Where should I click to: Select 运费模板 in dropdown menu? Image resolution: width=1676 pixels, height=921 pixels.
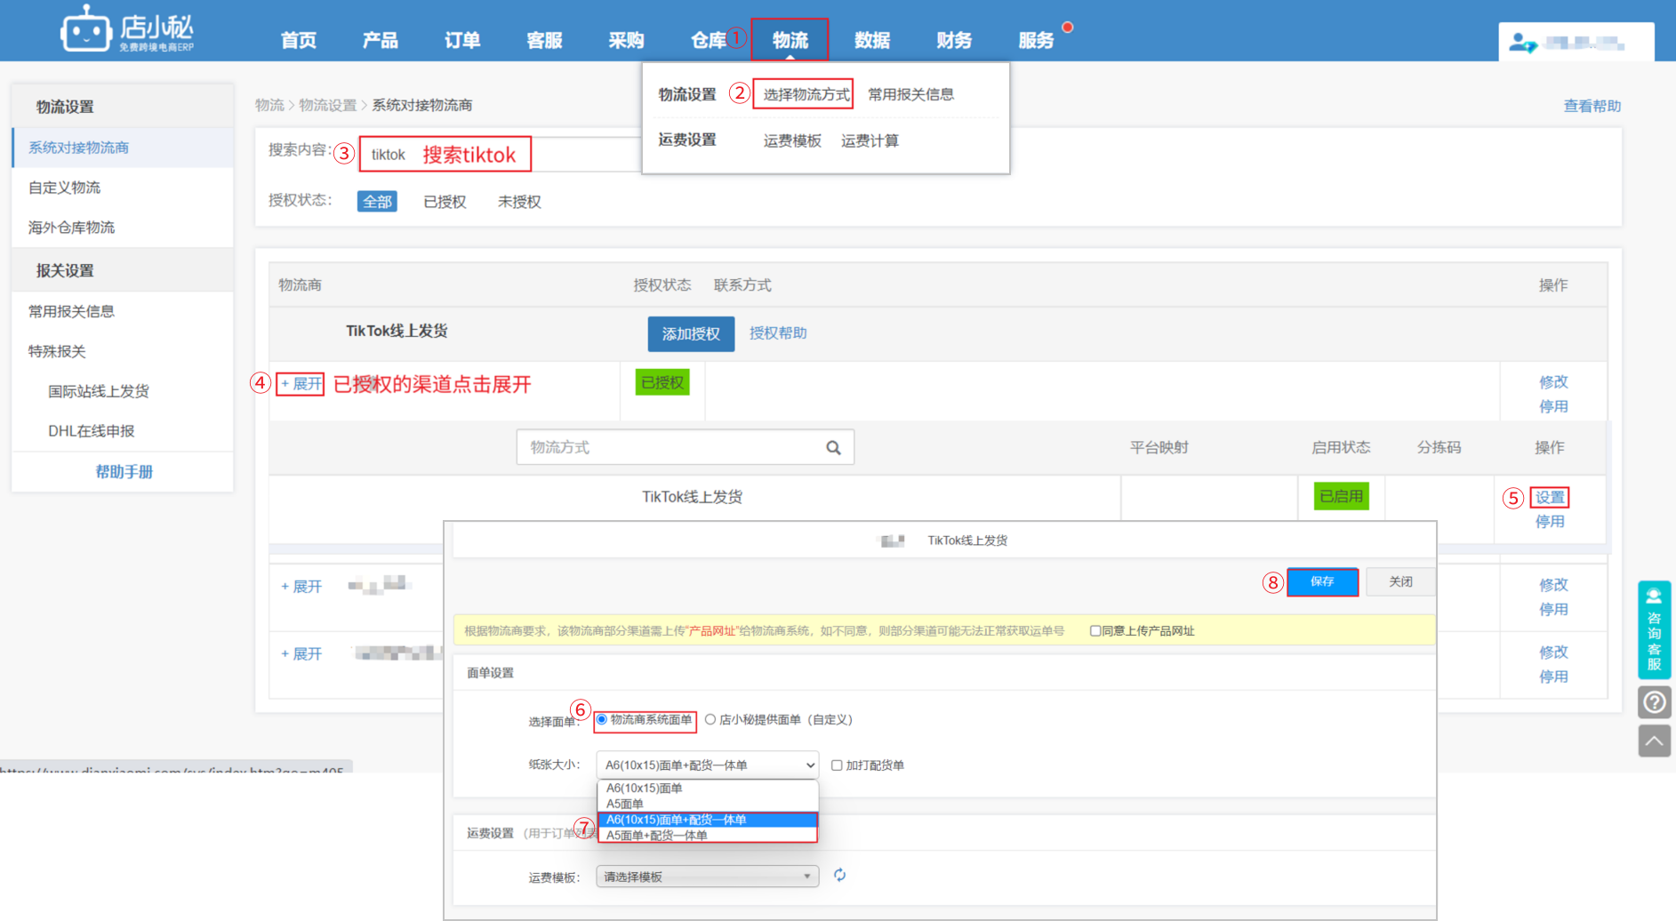coord(792,140)
